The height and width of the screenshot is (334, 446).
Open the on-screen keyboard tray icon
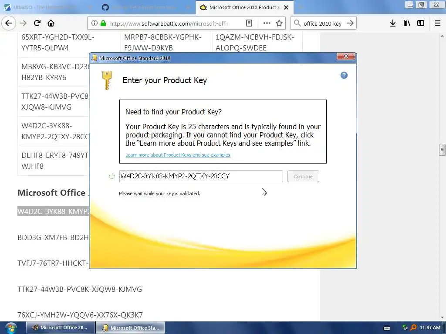click(x=387, y=328)
